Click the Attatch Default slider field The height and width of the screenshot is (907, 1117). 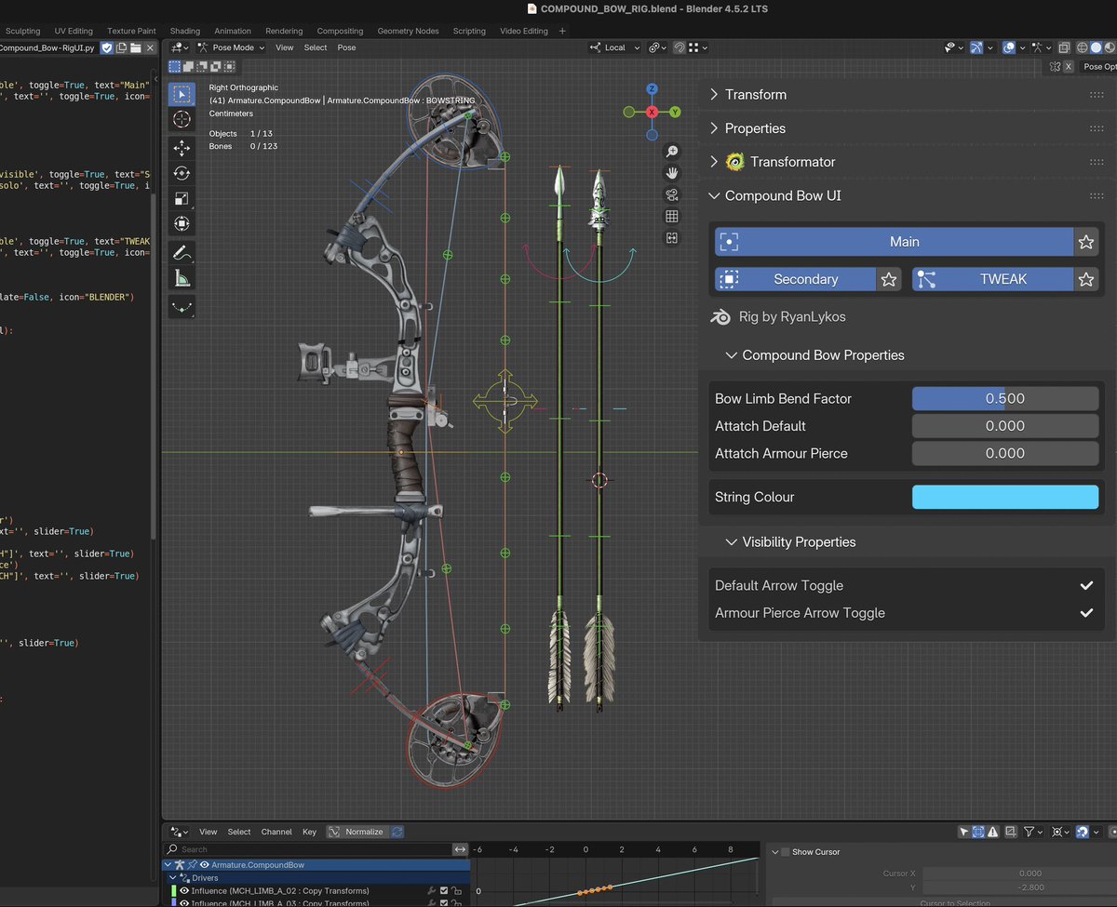pyautogui.click(x=1005, y=426)
